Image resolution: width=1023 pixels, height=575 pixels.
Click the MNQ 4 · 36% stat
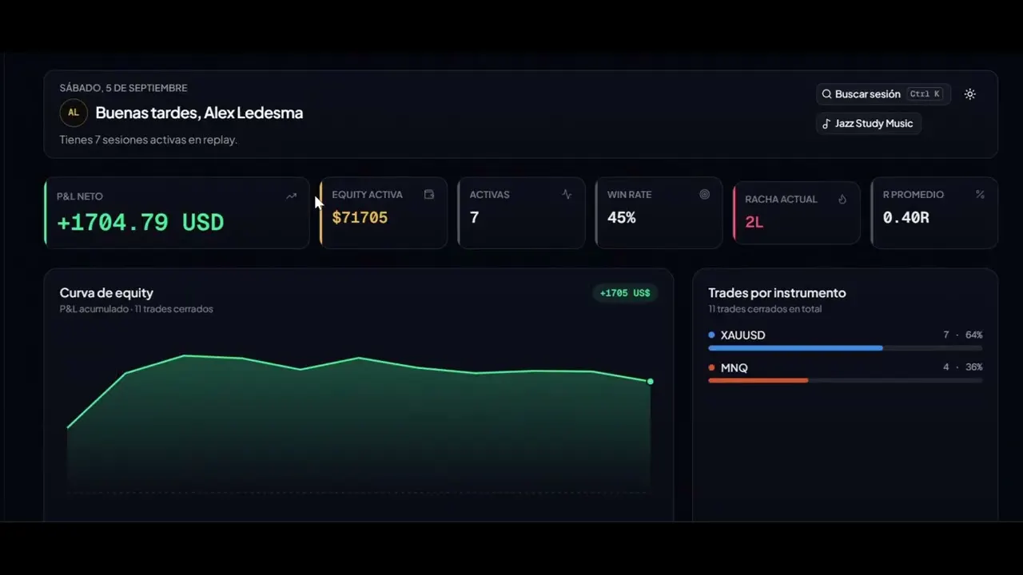coord(963,367)
